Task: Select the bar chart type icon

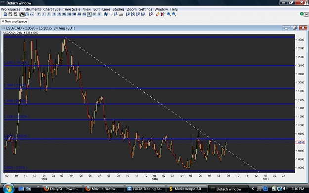Action: point(27,14)
